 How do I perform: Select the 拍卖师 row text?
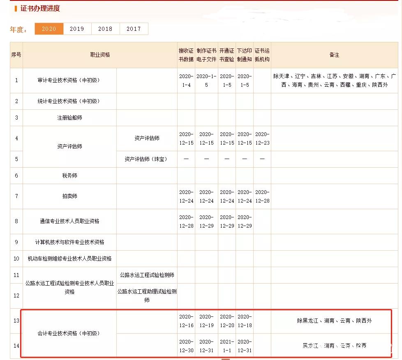[x=69, y=196]
